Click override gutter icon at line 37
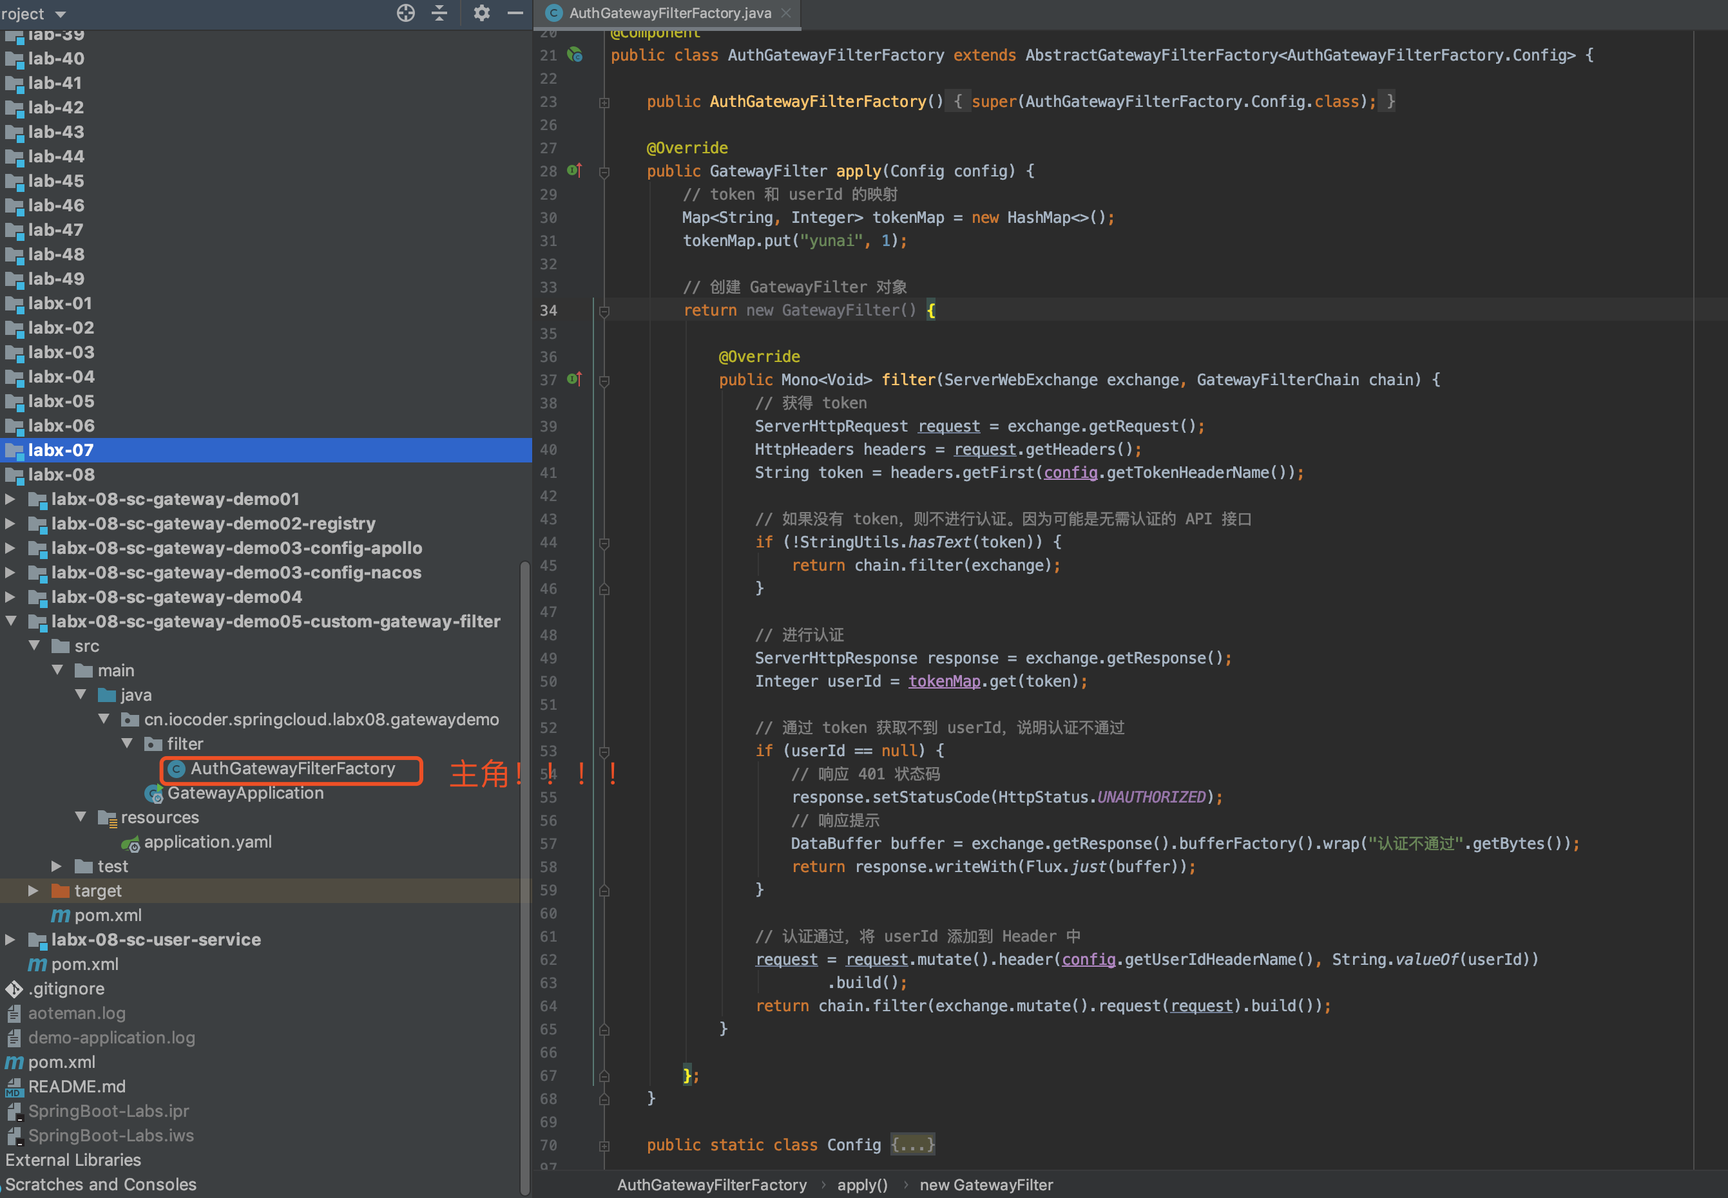The height and width of the screenshot is (1198, 1728). [x=574, y=379]
